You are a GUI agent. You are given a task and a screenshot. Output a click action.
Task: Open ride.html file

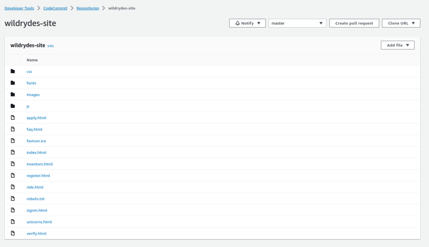click(x=35, y=187)
